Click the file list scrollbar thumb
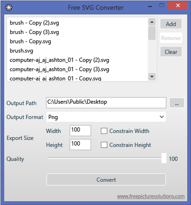This screenshot has width=191, height=205. 152,33
